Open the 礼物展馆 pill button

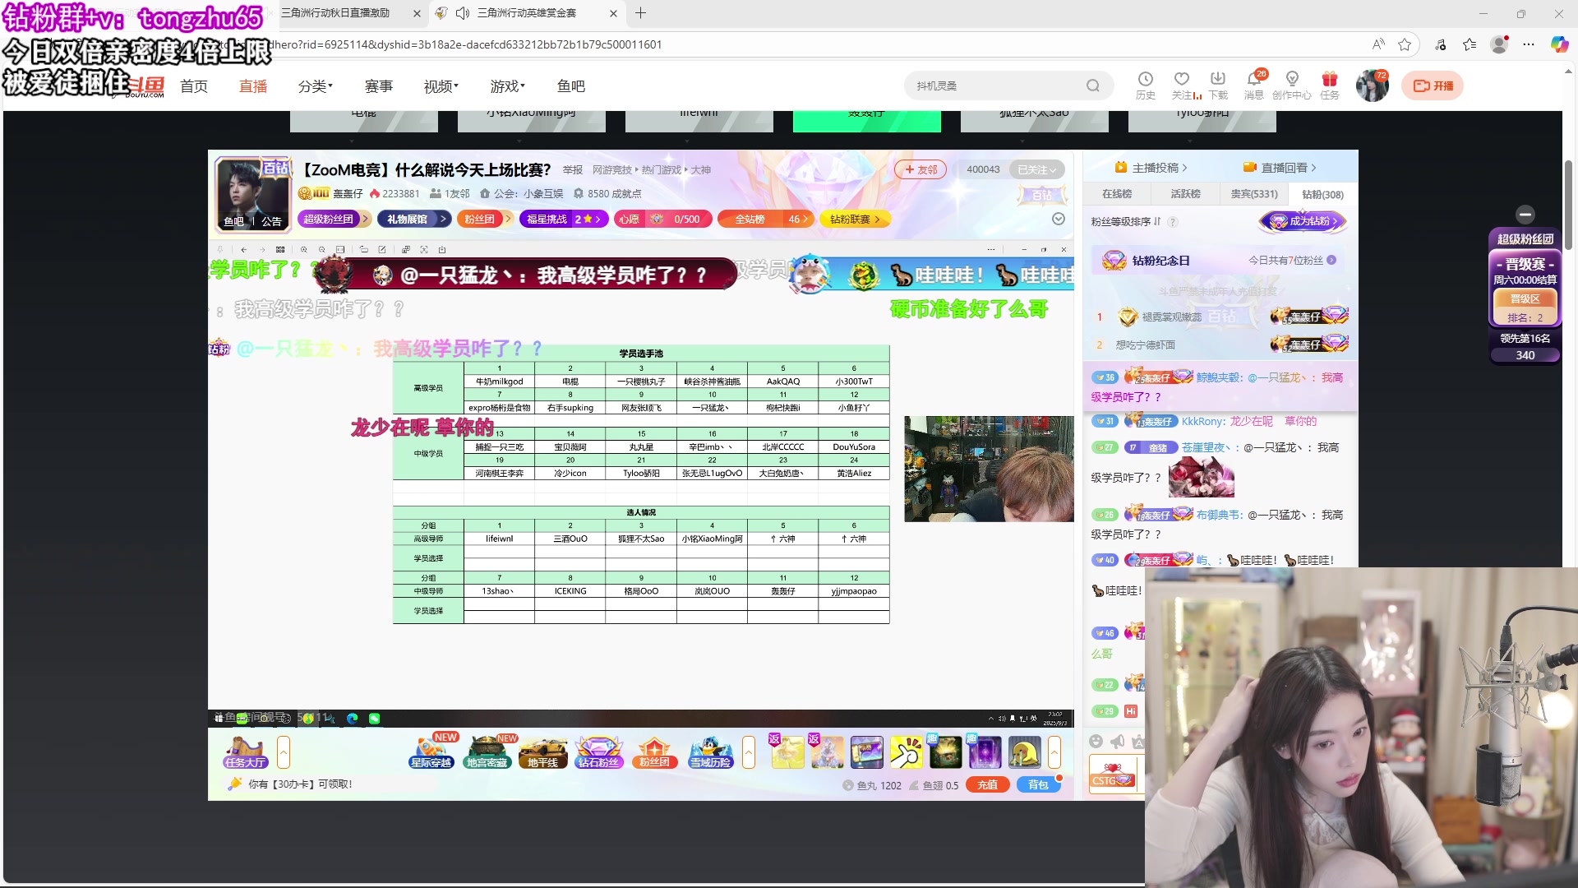coord(413,219)
